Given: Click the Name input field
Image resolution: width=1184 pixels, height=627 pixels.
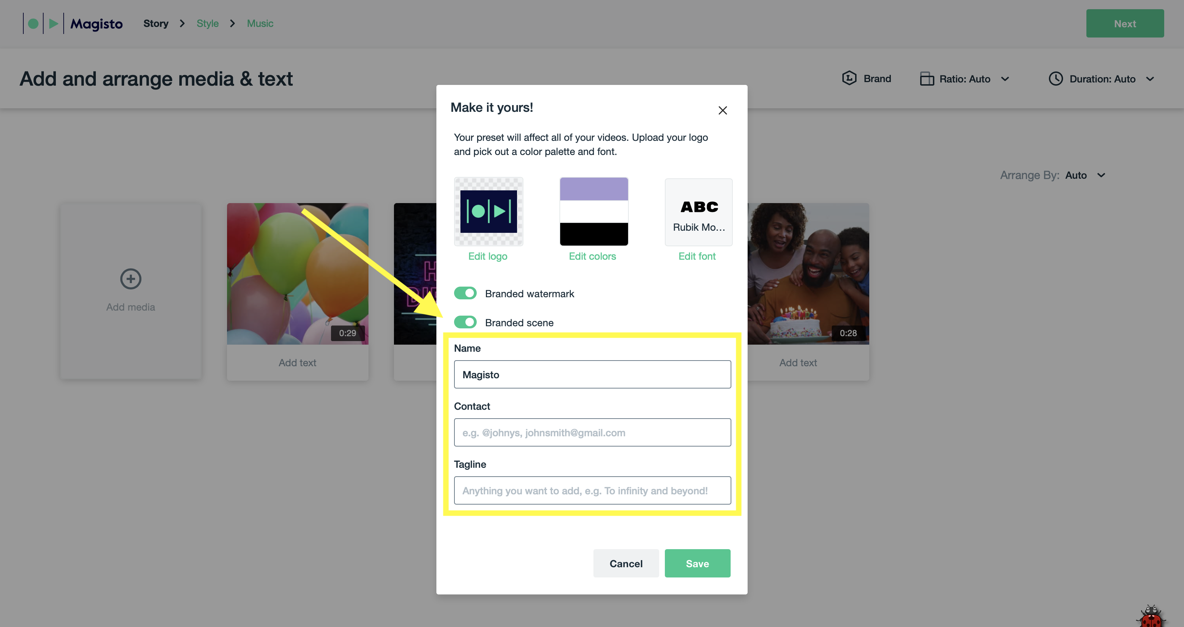Looking at the screenshot, I should click(x=592, y=374).
